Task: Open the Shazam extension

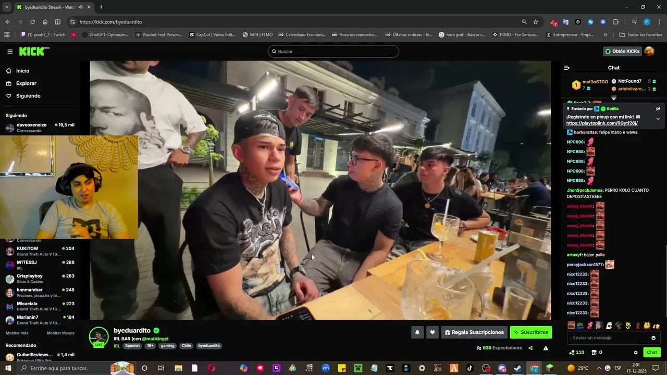Action: [590, 22]
